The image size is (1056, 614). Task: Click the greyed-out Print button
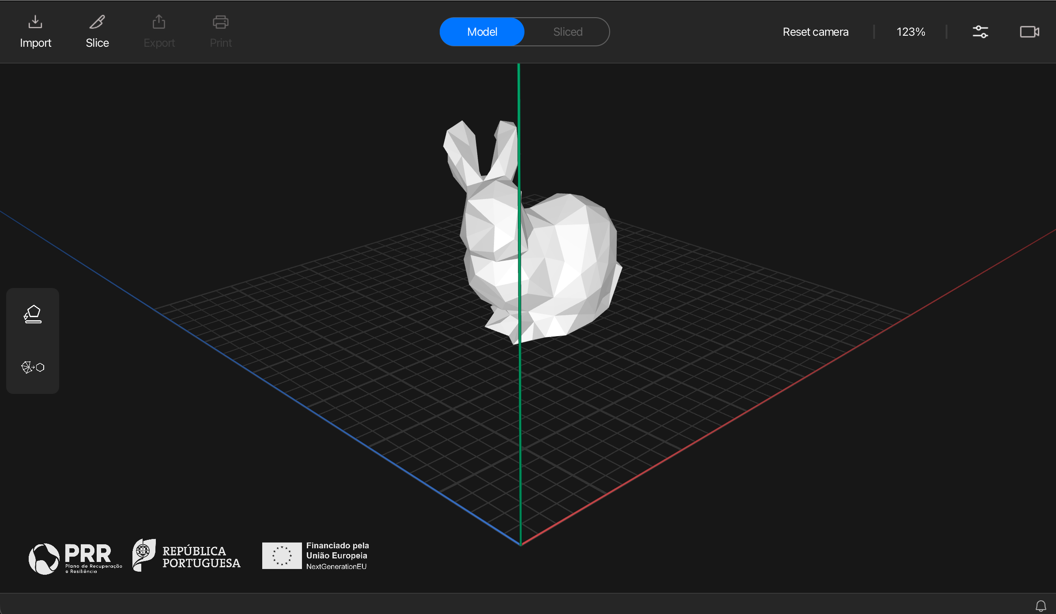point(221,32)
